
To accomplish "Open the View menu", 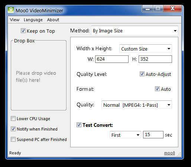I will tap(14, 20).
